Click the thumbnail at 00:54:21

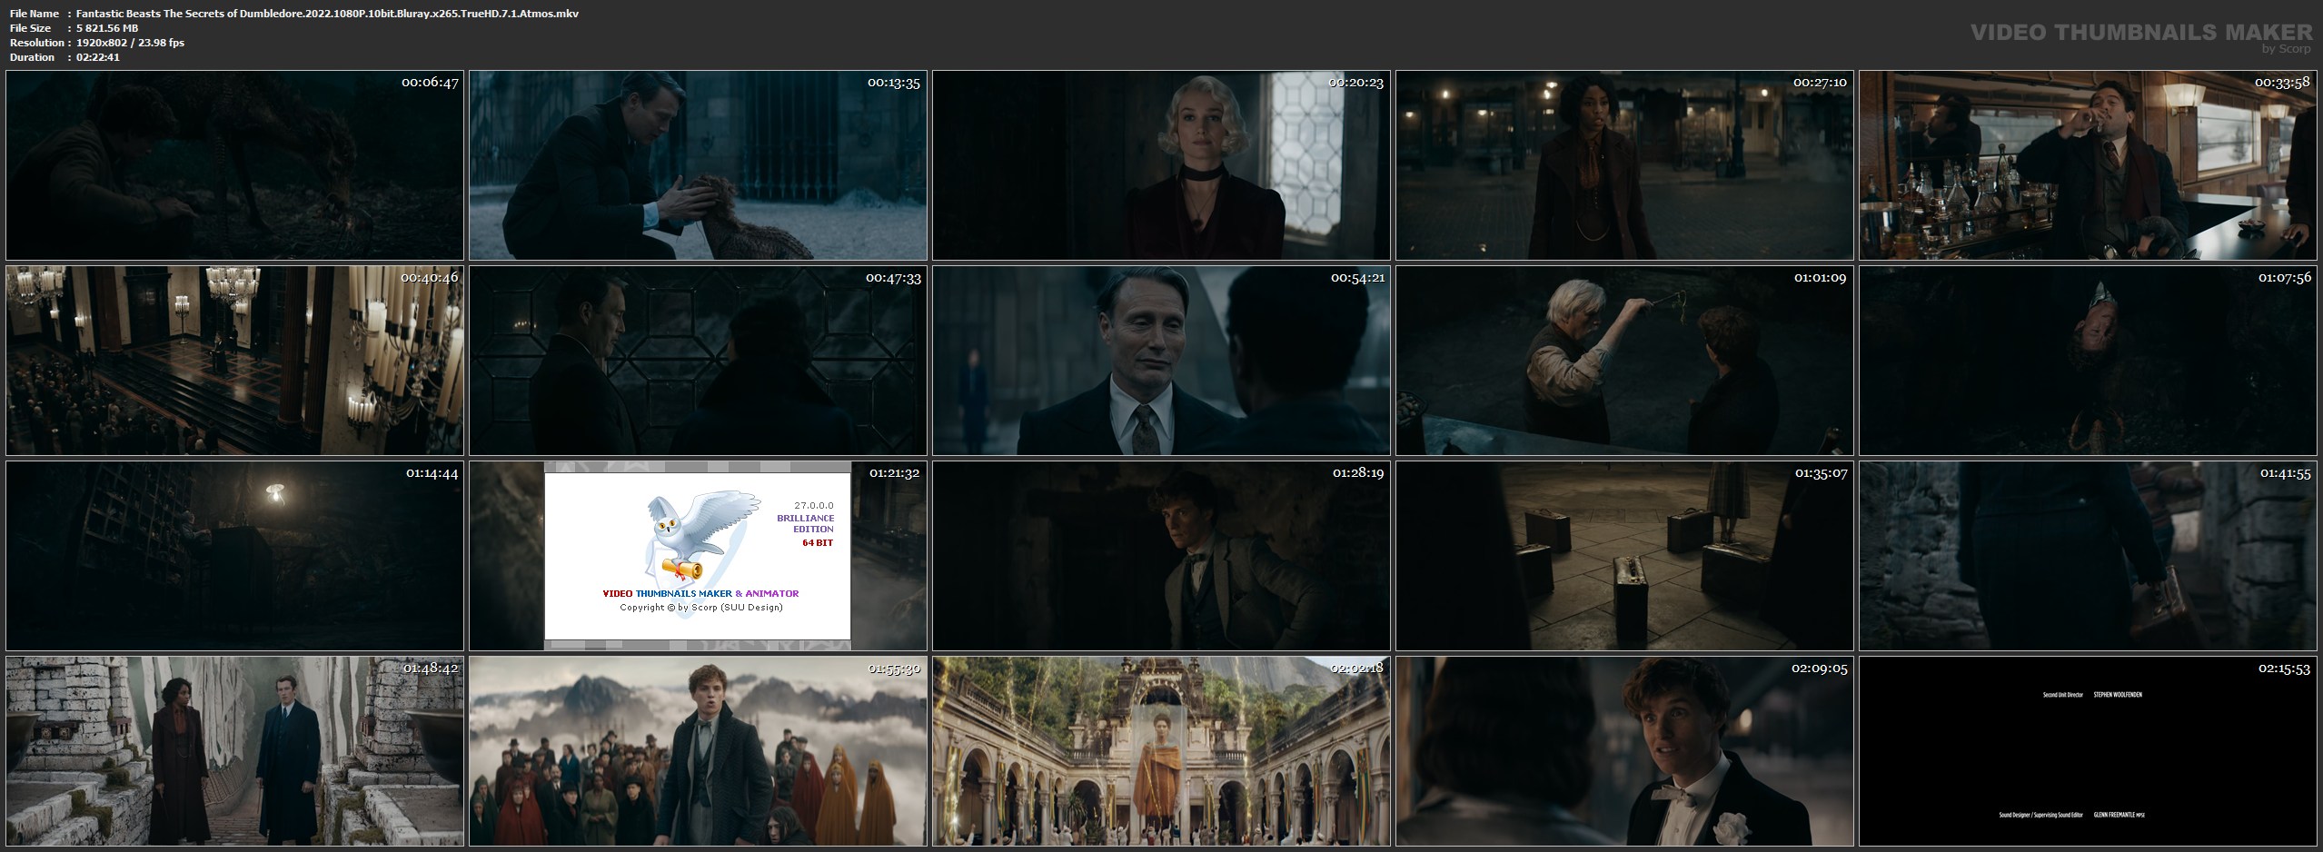[x=1161, y=361]
